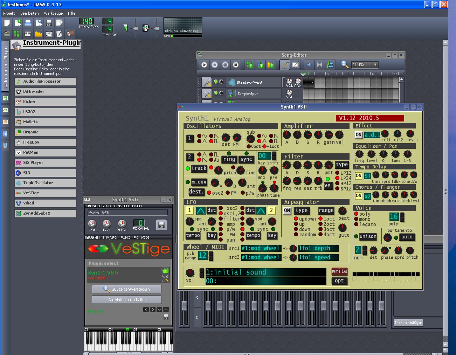456x355 pixels.
Task: Save instrument settings with the floppy icon in Synth1 VSTi
Action: [161, 225]
